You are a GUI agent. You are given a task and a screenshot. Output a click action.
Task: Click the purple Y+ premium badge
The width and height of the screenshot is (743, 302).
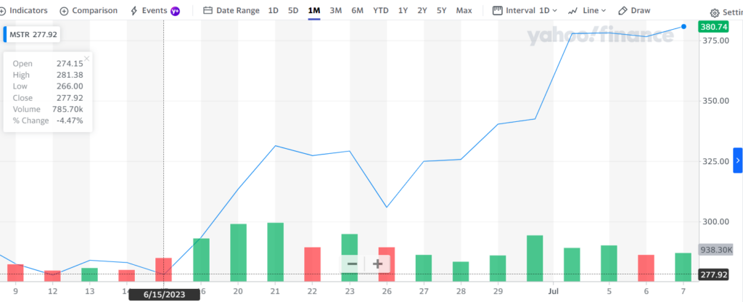pos(175,11)
